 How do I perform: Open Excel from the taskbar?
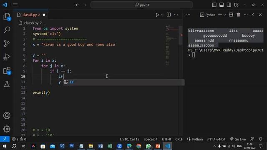(110, 146)
